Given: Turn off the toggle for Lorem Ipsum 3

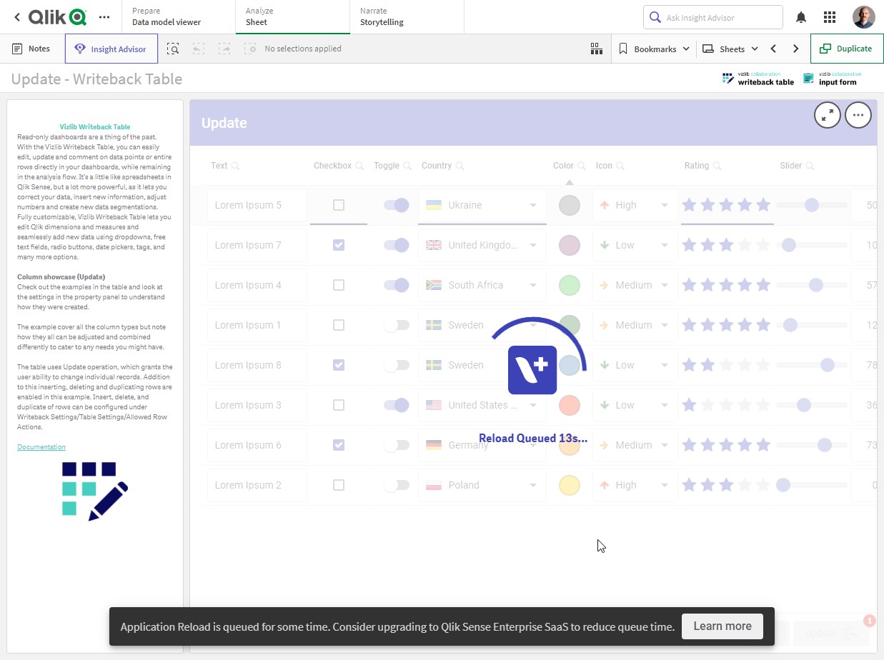Looking at the screenshot, I should [x=397, y=405].
